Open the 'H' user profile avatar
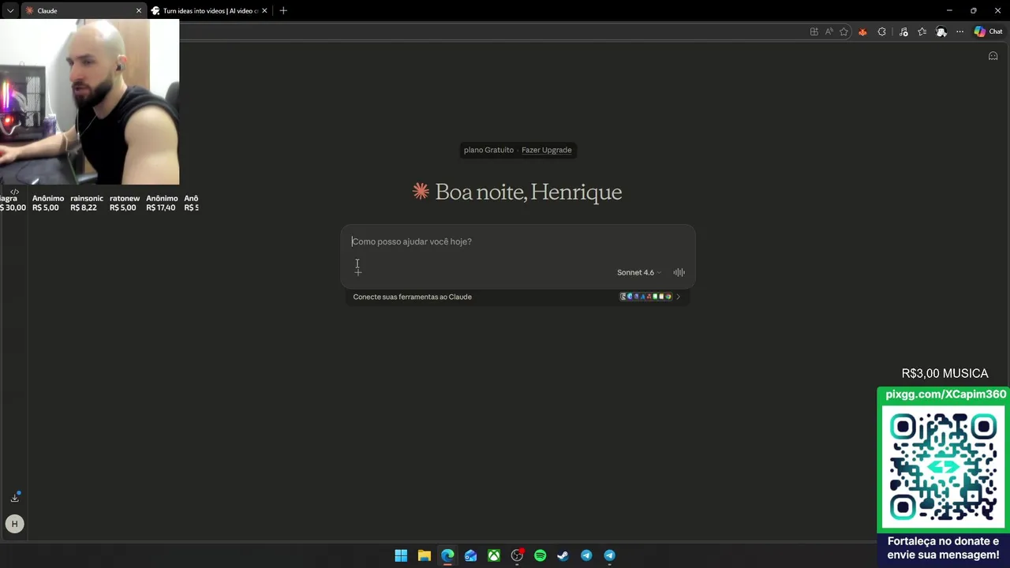Viewport: 1010px width, 568px height. pyautogui.click(x=14, y=524)
